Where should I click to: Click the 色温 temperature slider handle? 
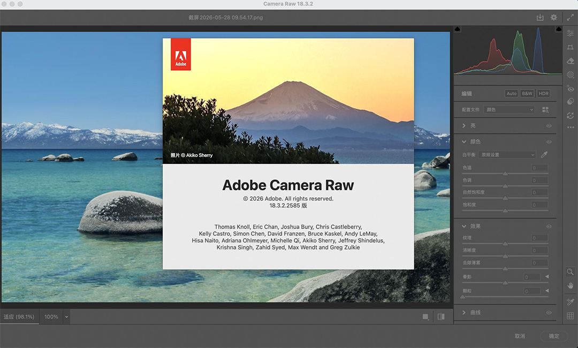click(x=505, y=173)
